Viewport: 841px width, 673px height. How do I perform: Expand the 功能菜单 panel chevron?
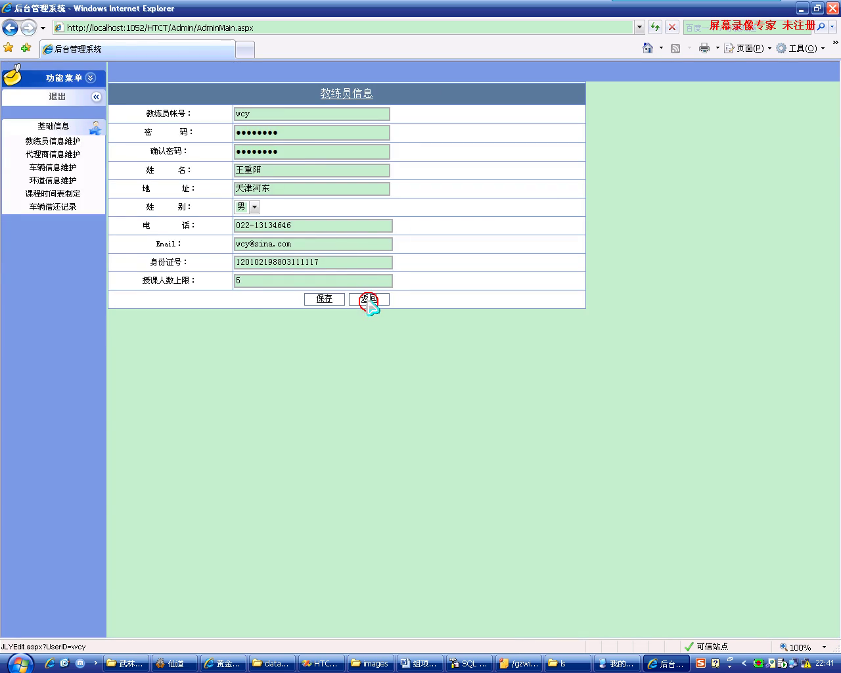[91, 78]
